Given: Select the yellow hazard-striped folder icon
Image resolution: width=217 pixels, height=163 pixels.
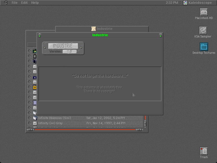Looking at the screenshot, I should tap(35, 87).
